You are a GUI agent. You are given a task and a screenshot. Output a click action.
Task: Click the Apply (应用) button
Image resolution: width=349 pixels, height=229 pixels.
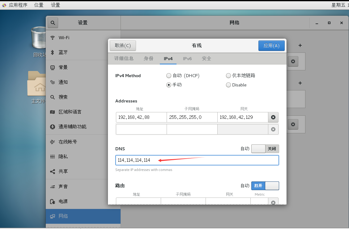(271, 46)
